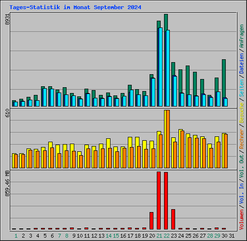Select day 11 label on x-axis
Screen dimensions: 247x241
87,236
